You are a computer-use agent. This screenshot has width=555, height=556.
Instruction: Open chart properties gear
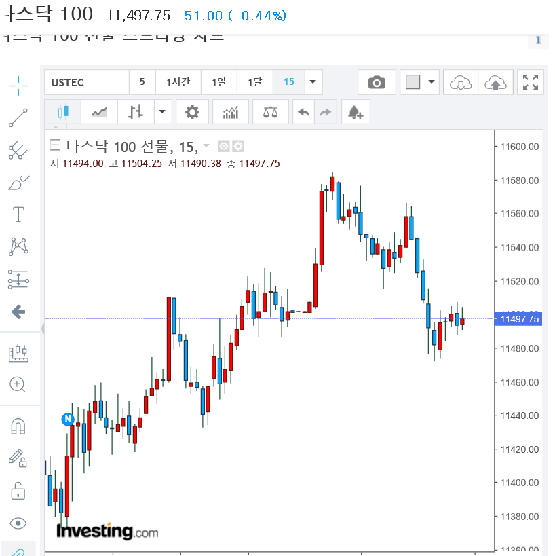point(192,112)
